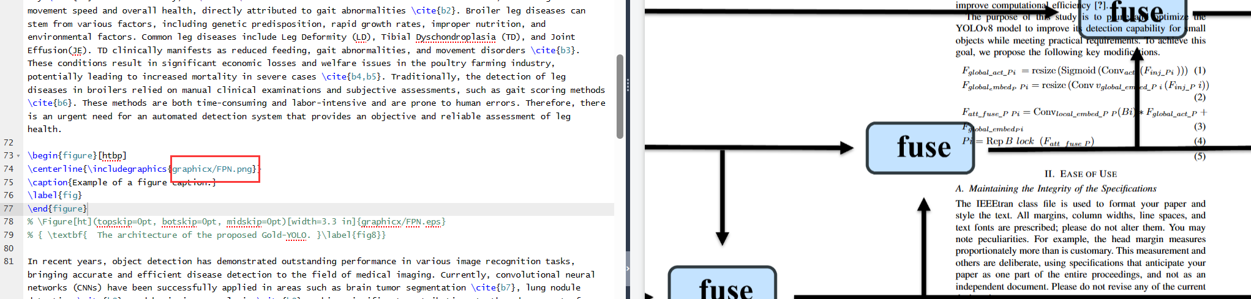1251x299 pixels.
Task: Place cursor on \begin{figure} command
Action: [x=62, y=155]
